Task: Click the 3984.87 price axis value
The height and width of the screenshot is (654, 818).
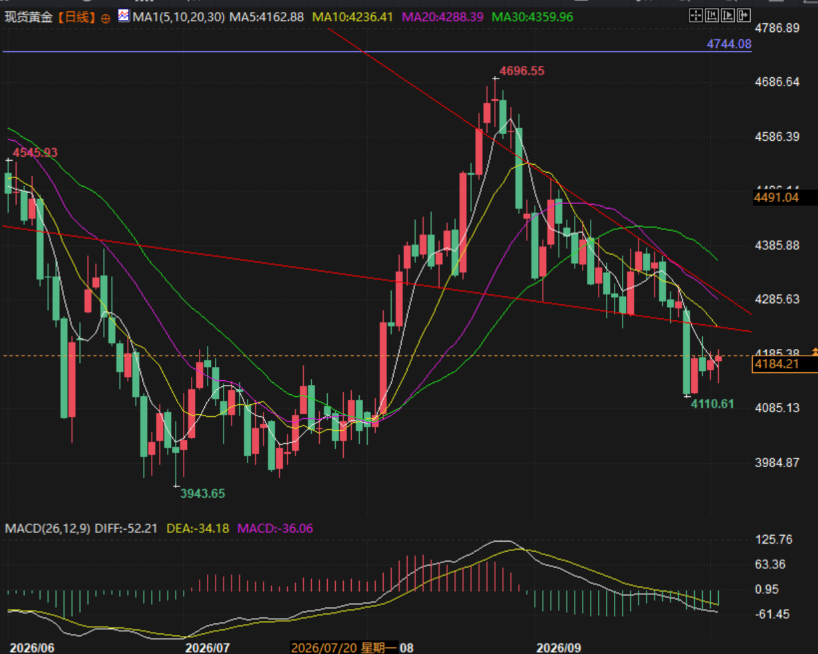Action: pos(777,463)
